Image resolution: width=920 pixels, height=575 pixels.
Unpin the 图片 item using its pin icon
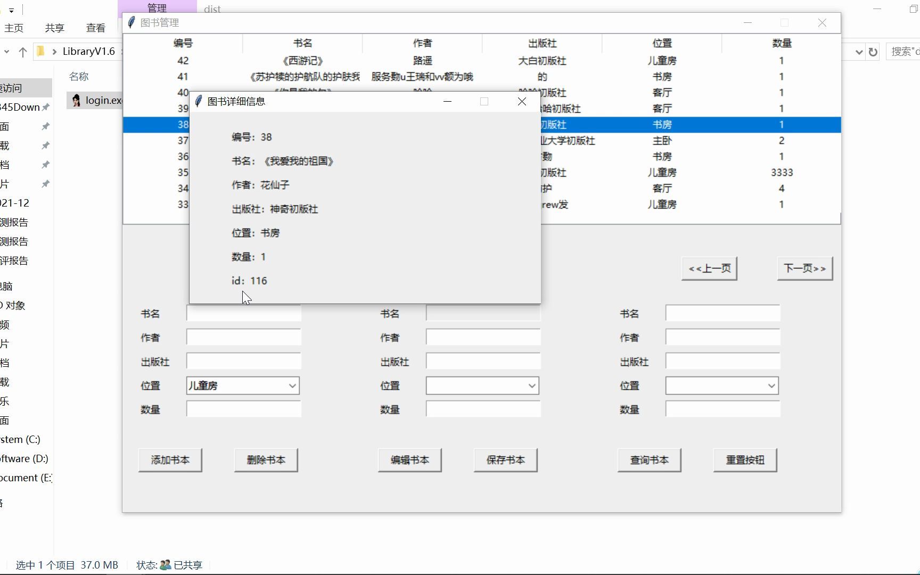45,184
